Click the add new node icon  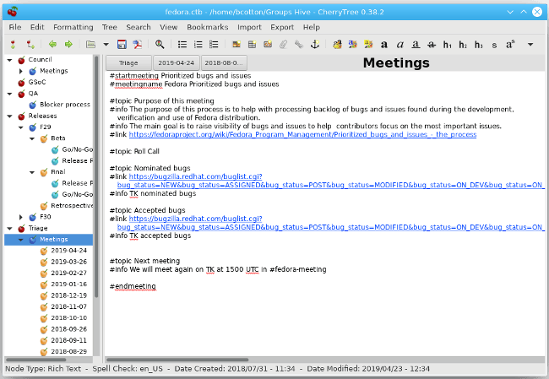pos(13,44)
